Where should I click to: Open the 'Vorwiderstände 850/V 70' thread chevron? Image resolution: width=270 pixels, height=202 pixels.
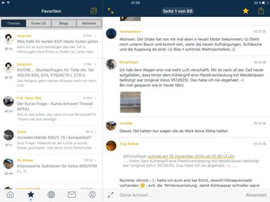tap(96, 132)
